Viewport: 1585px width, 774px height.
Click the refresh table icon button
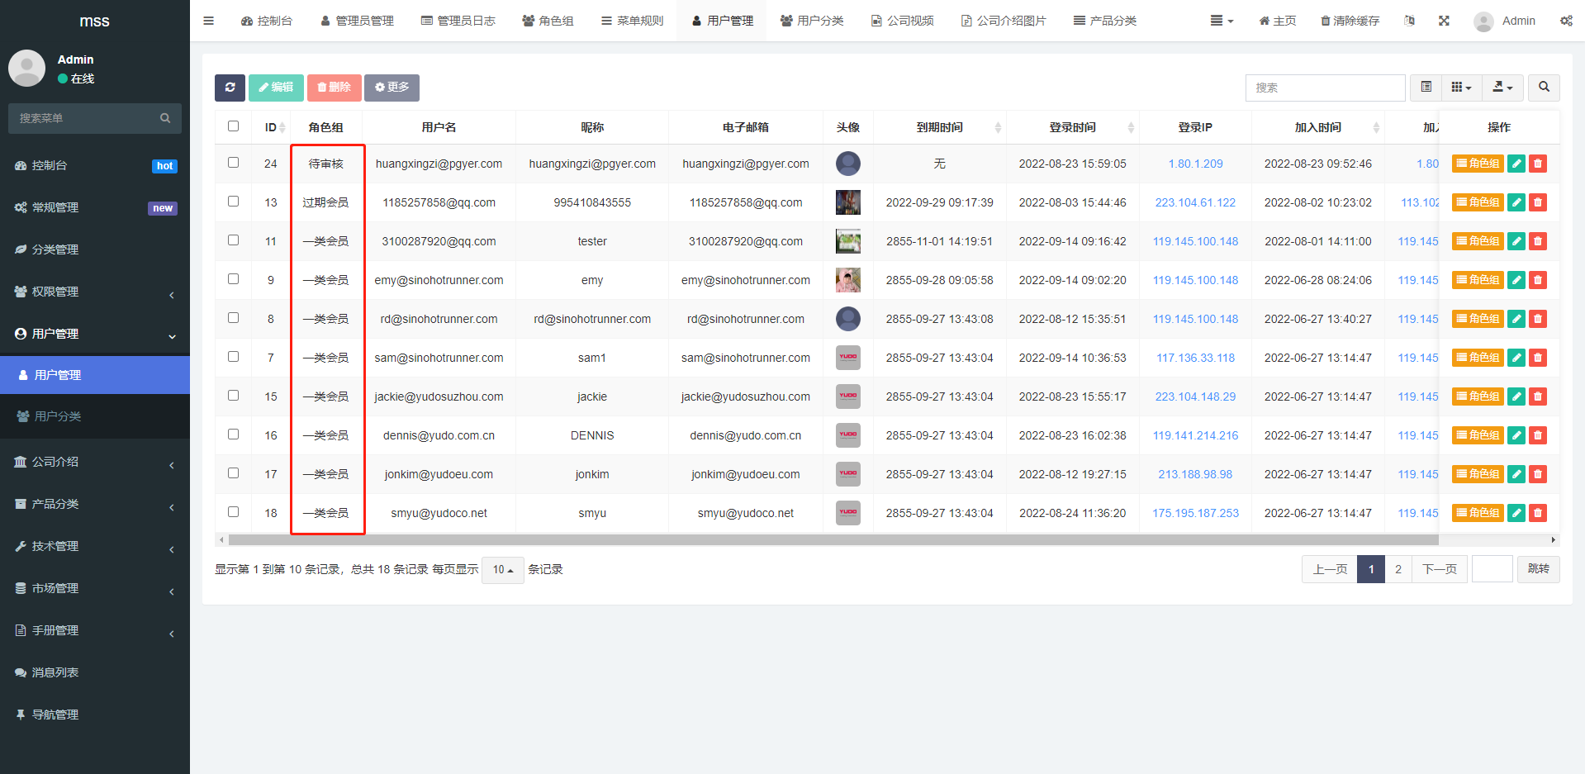pyautogui.click(x=230, y=88)
